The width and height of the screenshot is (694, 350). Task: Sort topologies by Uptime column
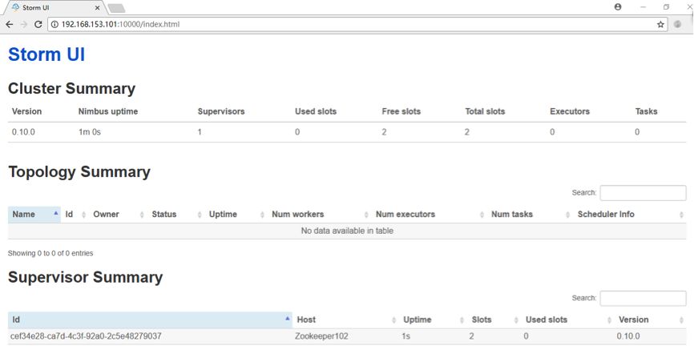(236, 214)
